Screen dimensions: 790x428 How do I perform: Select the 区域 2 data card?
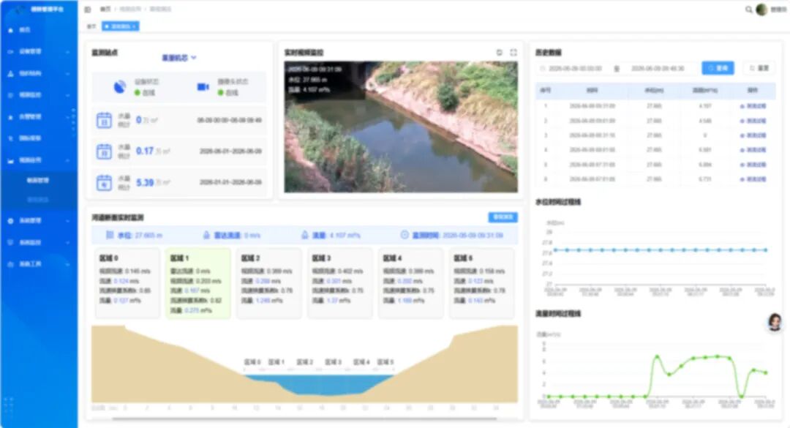[x=269, y=283]
